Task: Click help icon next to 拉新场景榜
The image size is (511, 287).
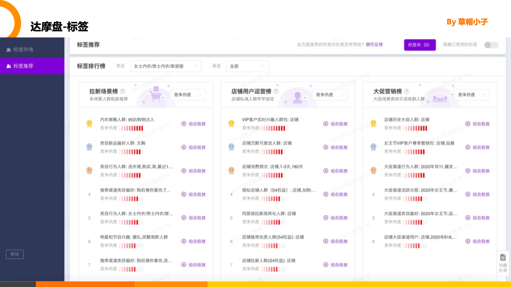Action: tap(122, 91)
